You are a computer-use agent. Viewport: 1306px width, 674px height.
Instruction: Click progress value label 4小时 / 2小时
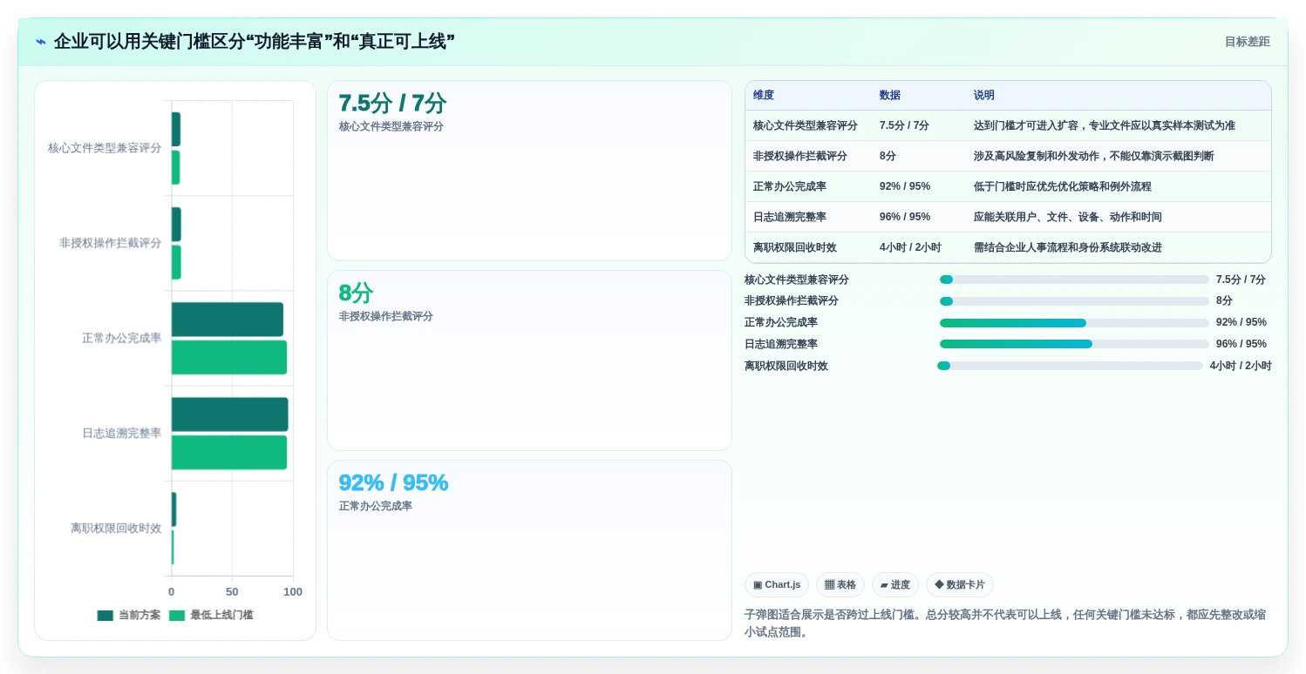[x=1241, y=366]
